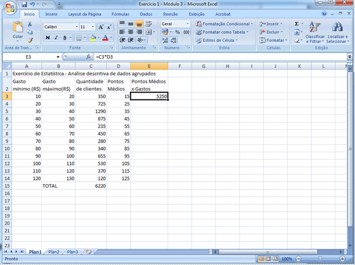Expand Formatação Condicional menu

[x=224, y=24]
